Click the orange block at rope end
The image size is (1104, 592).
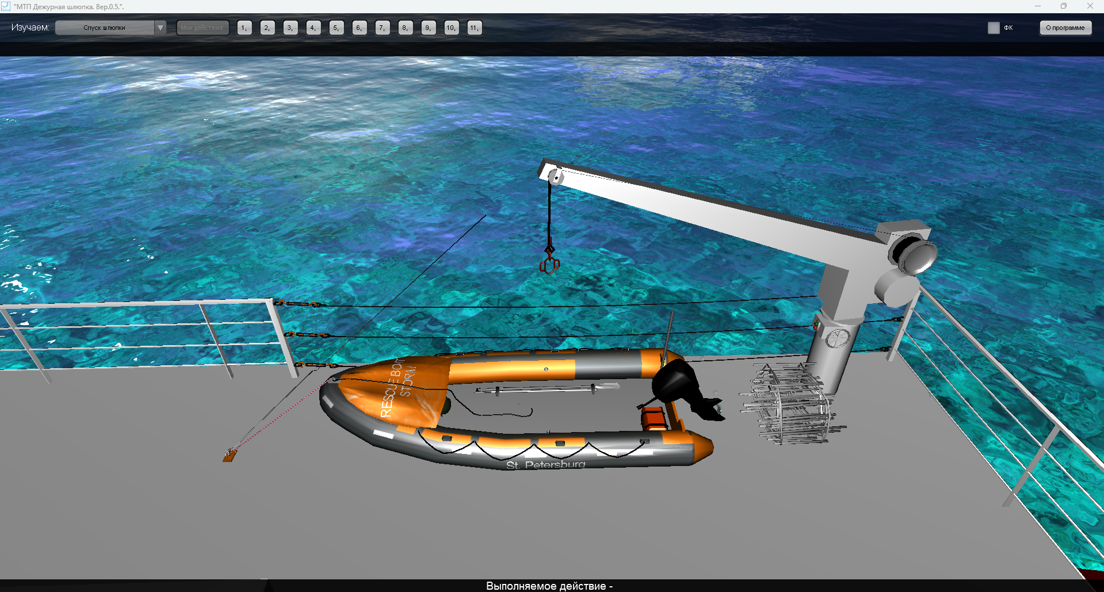point(229,457)
